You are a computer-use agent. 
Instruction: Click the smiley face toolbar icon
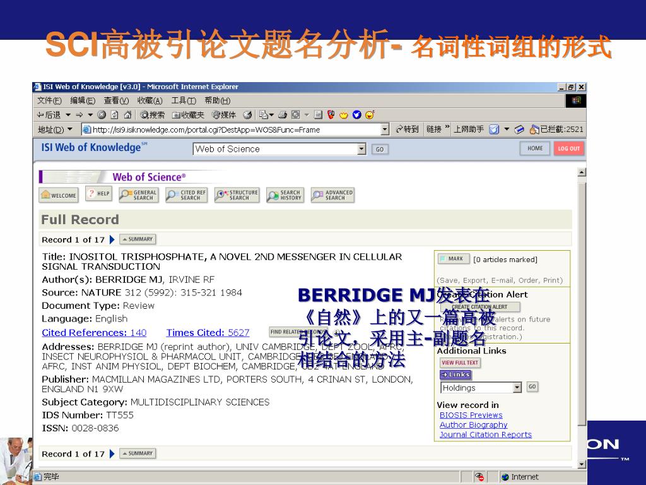click(370, 115)
